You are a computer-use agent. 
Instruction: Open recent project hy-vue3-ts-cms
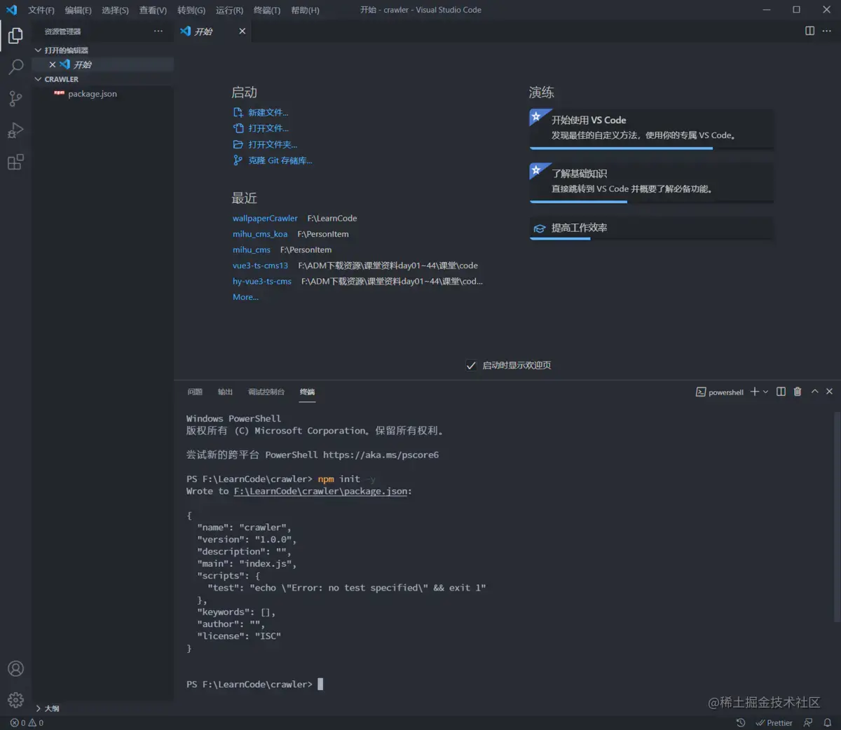tap(262, 282)
